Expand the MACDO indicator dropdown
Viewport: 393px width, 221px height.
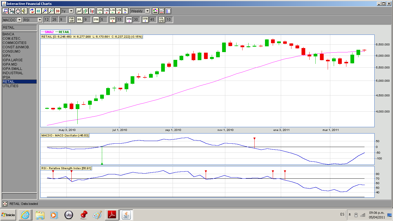point(19,20)
